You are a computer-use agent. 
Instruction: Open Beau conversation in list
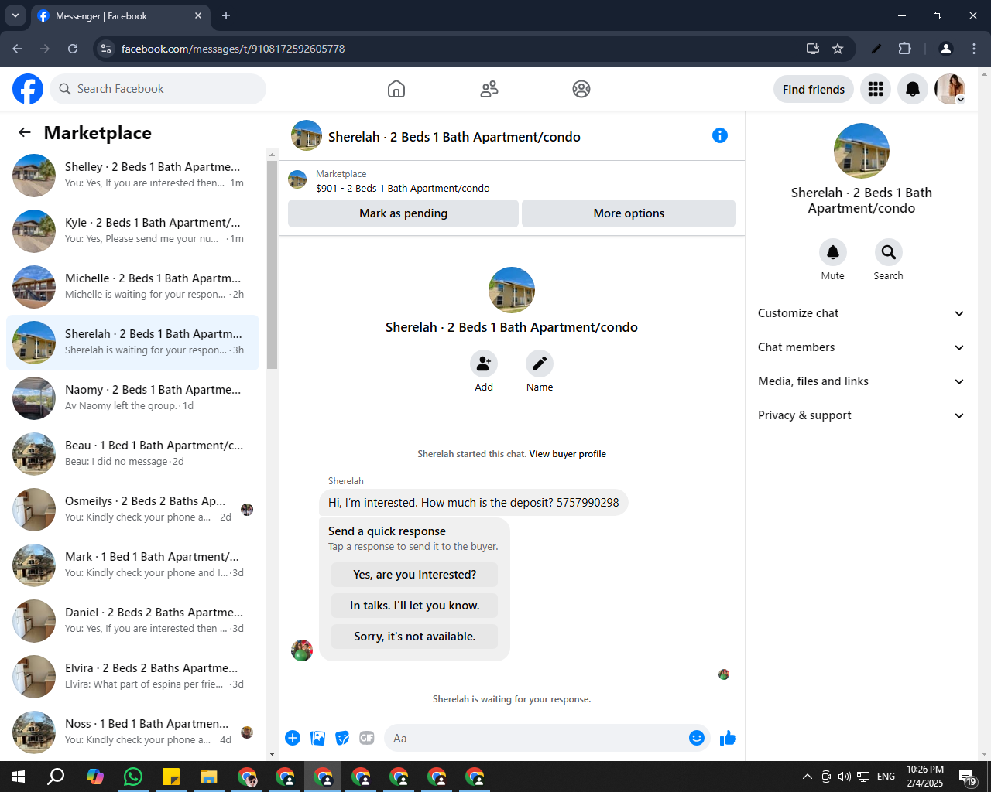point(132,454)
